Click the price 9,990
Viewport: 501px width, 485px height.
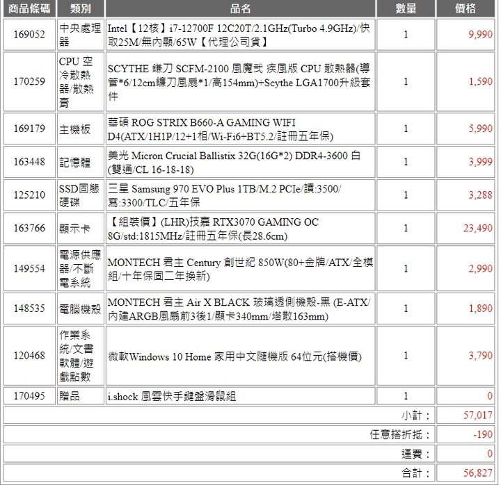[481, 35]
